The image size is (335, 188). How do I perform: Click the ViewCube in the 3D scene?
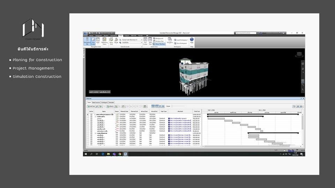pos(299,54)
